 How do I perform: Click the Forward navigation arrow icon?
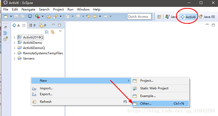tap(105, 16)
